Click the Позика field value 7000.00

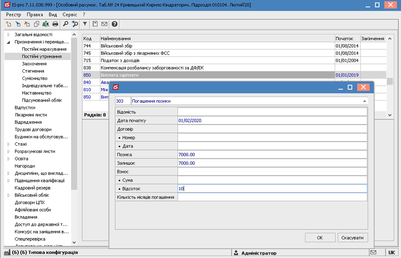coord(272,155)
